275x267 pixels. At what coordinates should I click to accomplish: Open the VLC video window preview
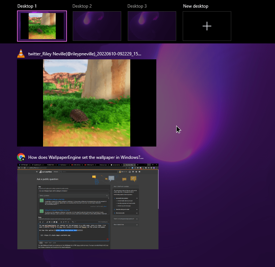point(86,103)
